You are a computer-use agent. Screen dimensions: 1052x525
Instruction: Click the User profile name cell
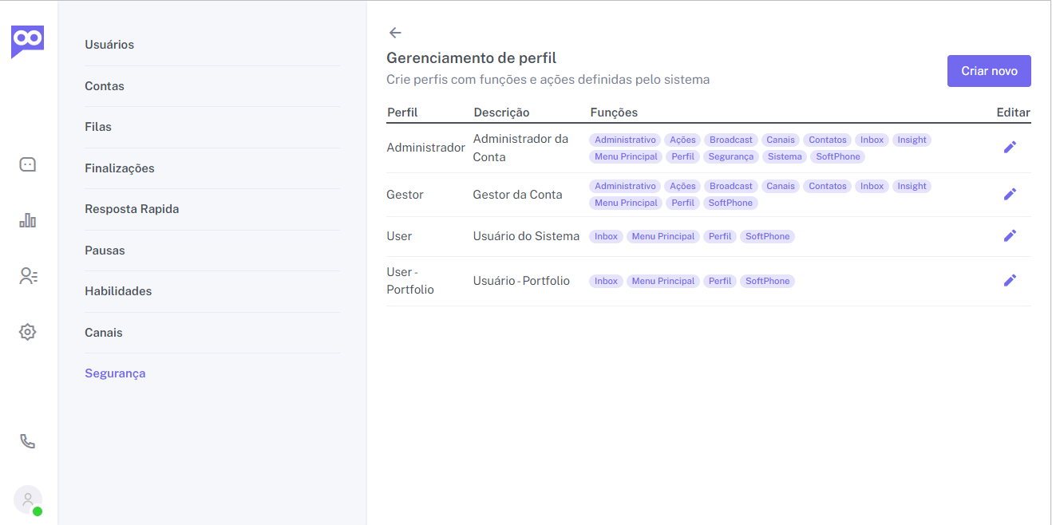pyautogui.click(x=399, y=236)
